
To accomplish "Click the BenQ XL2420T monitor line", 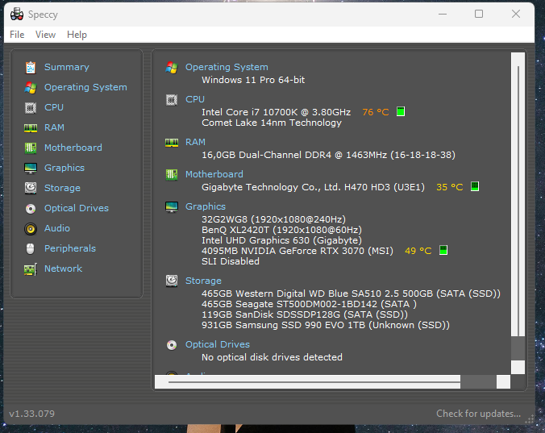I will coord(281,230).
